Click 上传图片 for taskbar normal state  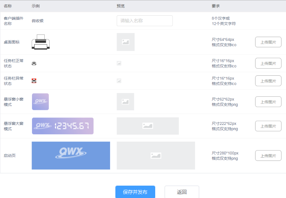[x=268, y=63]
